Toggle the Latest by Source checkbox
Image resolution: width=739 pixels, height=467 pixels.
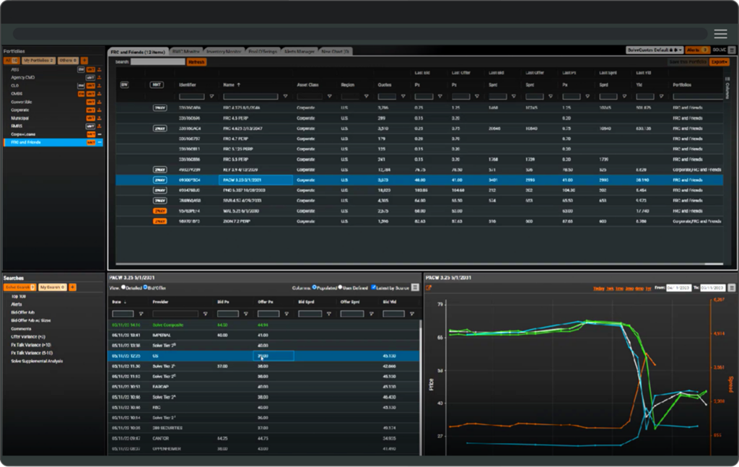pos(373,287)
